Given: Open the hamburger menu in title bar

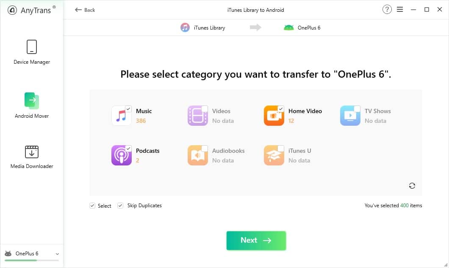Looking at the screenshot, I should [400, 9].
